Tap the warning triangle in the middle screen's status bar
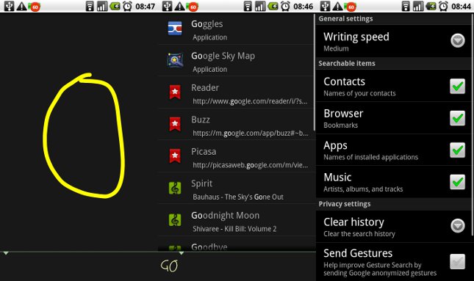The height and width of the screenshot is (281, 474). click(179, 6)
